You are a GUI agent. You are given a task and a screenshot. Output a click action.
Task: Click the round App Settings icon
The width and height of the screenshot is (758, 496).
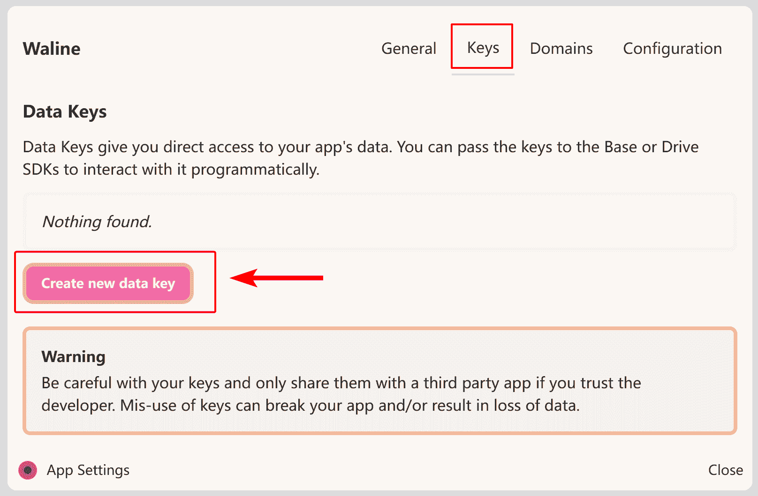[x=28, y=470]
